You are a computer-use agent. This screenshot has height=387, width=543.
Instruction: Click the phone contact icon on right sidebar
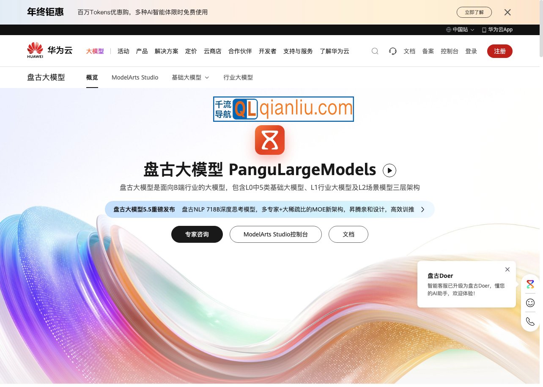(530, 321)
